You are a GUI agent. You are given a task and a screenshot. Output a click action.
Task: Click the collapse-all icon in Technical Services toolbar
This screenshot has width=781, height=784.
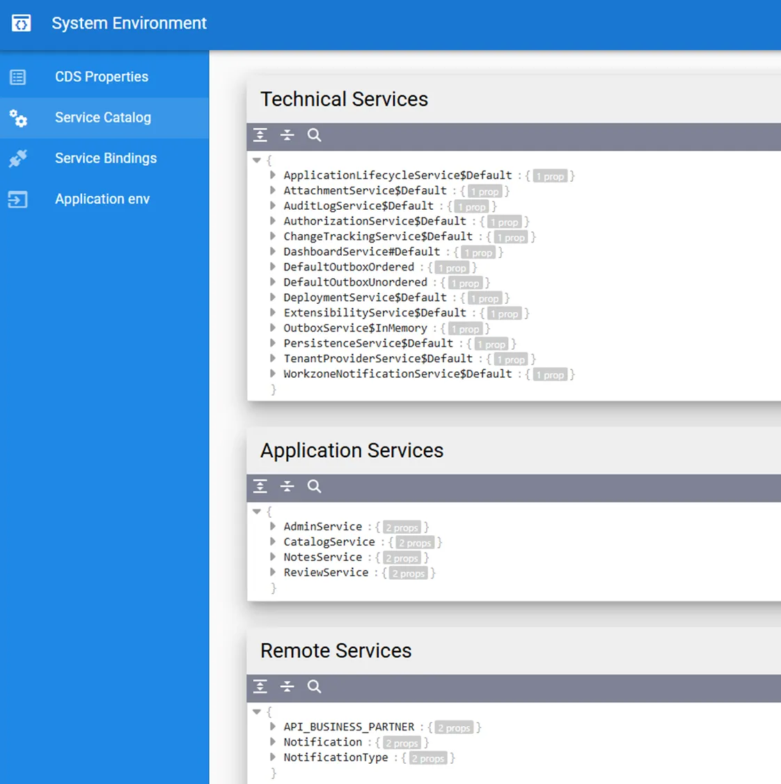pyautogui.click(x=287, y=135)
